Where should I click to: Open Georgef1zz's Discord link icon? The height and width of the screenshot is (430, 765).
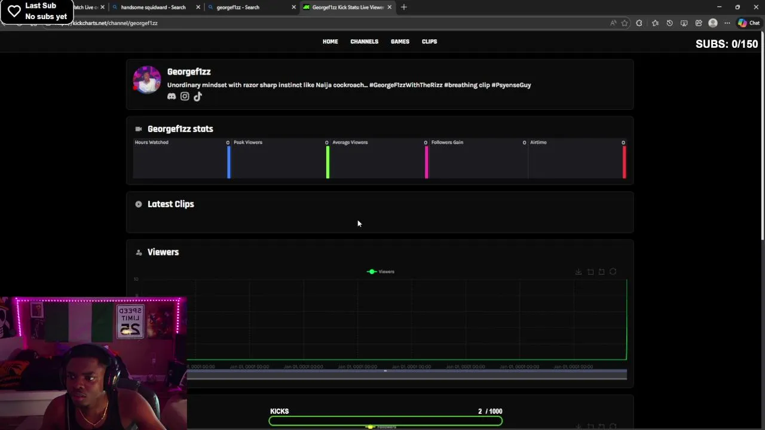[x=172, y=96]
